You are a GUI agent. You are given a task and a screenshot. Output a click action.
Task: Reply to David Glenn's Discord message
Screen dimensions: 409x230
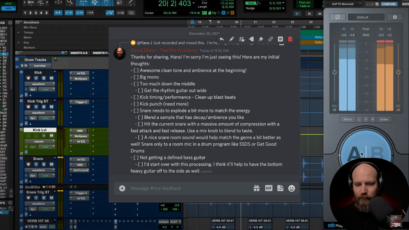coord(222,39)
